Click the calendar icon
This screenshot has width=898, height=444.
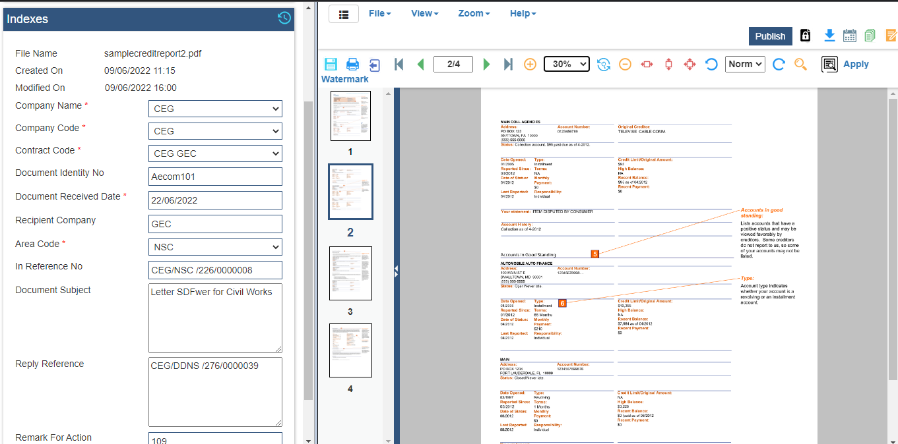pos(850,36)
